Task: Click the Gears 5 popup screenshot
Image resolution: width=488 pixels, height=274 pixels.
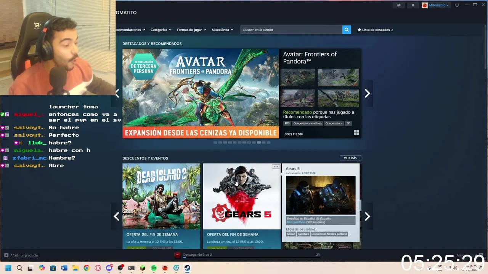Action: pyautogui.click(x=321, y=195)
